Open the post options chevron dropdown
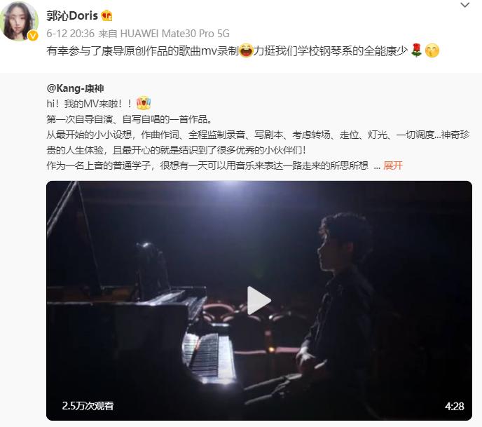Viewport: 482px width, 427px height. [464, 5]
